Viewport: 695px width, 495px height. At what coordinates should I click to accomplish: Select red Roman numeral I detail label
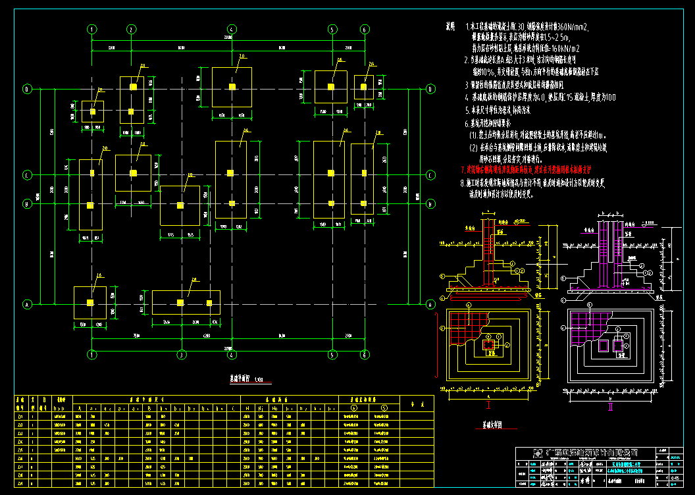[x=488, y=405]
